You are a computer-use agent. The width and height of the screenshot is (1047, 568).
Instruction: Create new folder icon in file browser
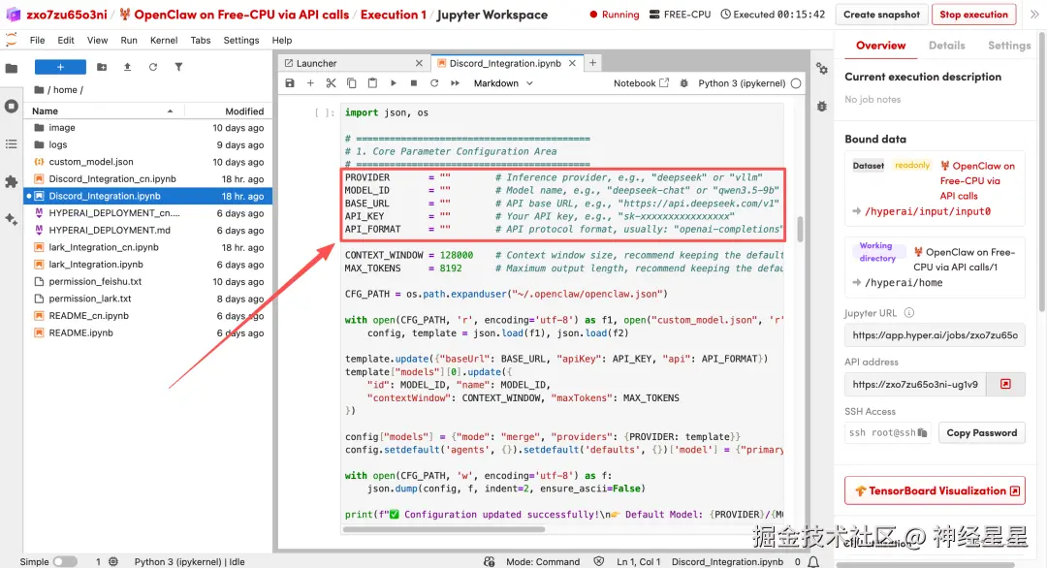[x=102, y=67]
